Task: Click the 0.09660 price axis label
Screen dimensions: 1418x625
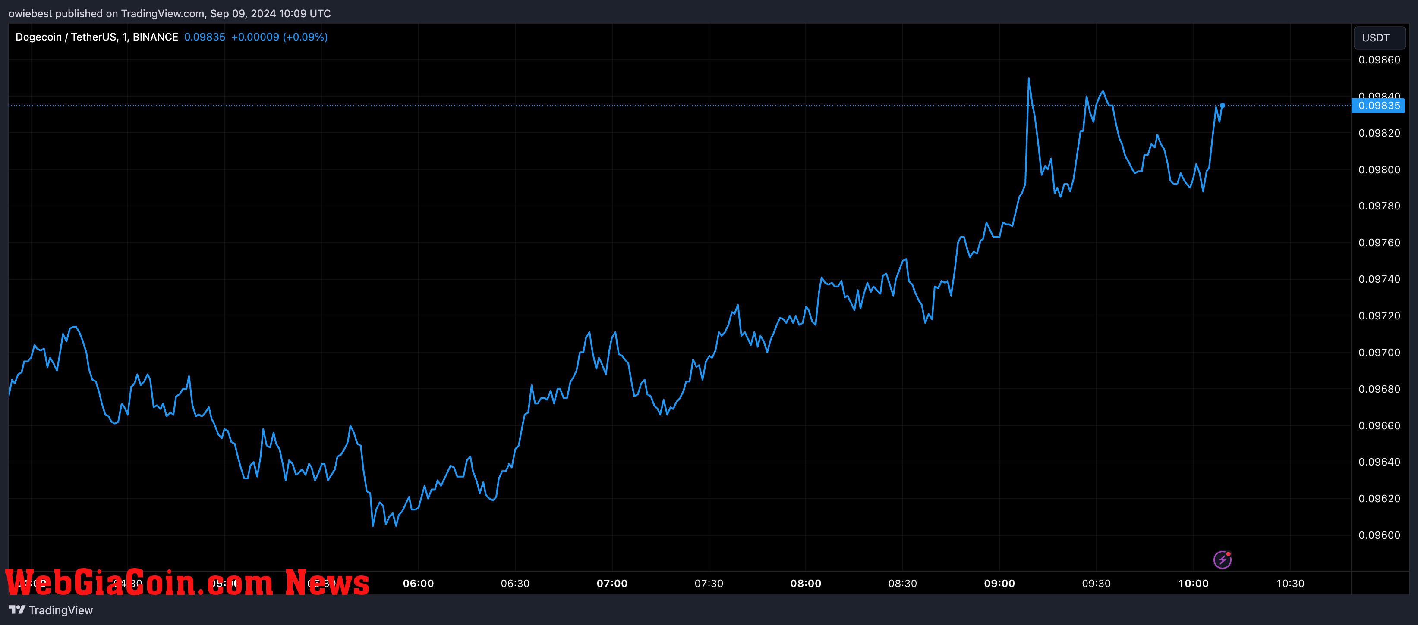Action: coord(1379,426)
